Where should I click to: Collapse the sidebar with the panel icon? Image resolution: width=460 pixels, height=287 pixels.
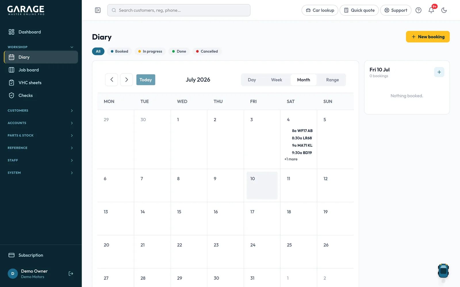(x=98, y=10)
